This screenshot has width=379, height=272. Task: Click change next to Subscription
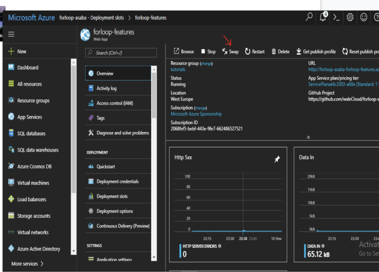[x=200, y=108]
